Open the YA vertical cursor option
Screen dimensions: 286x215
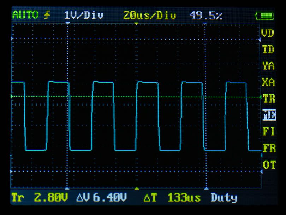click(x=268, y=66)
